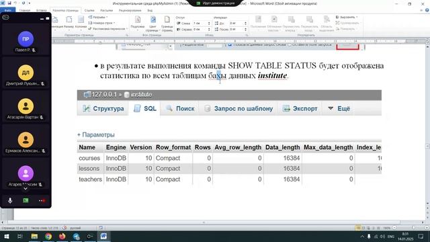The image size is (430, 242).
Task: Click the Интервал После spacing field
Action: click(x=238, y=29)
